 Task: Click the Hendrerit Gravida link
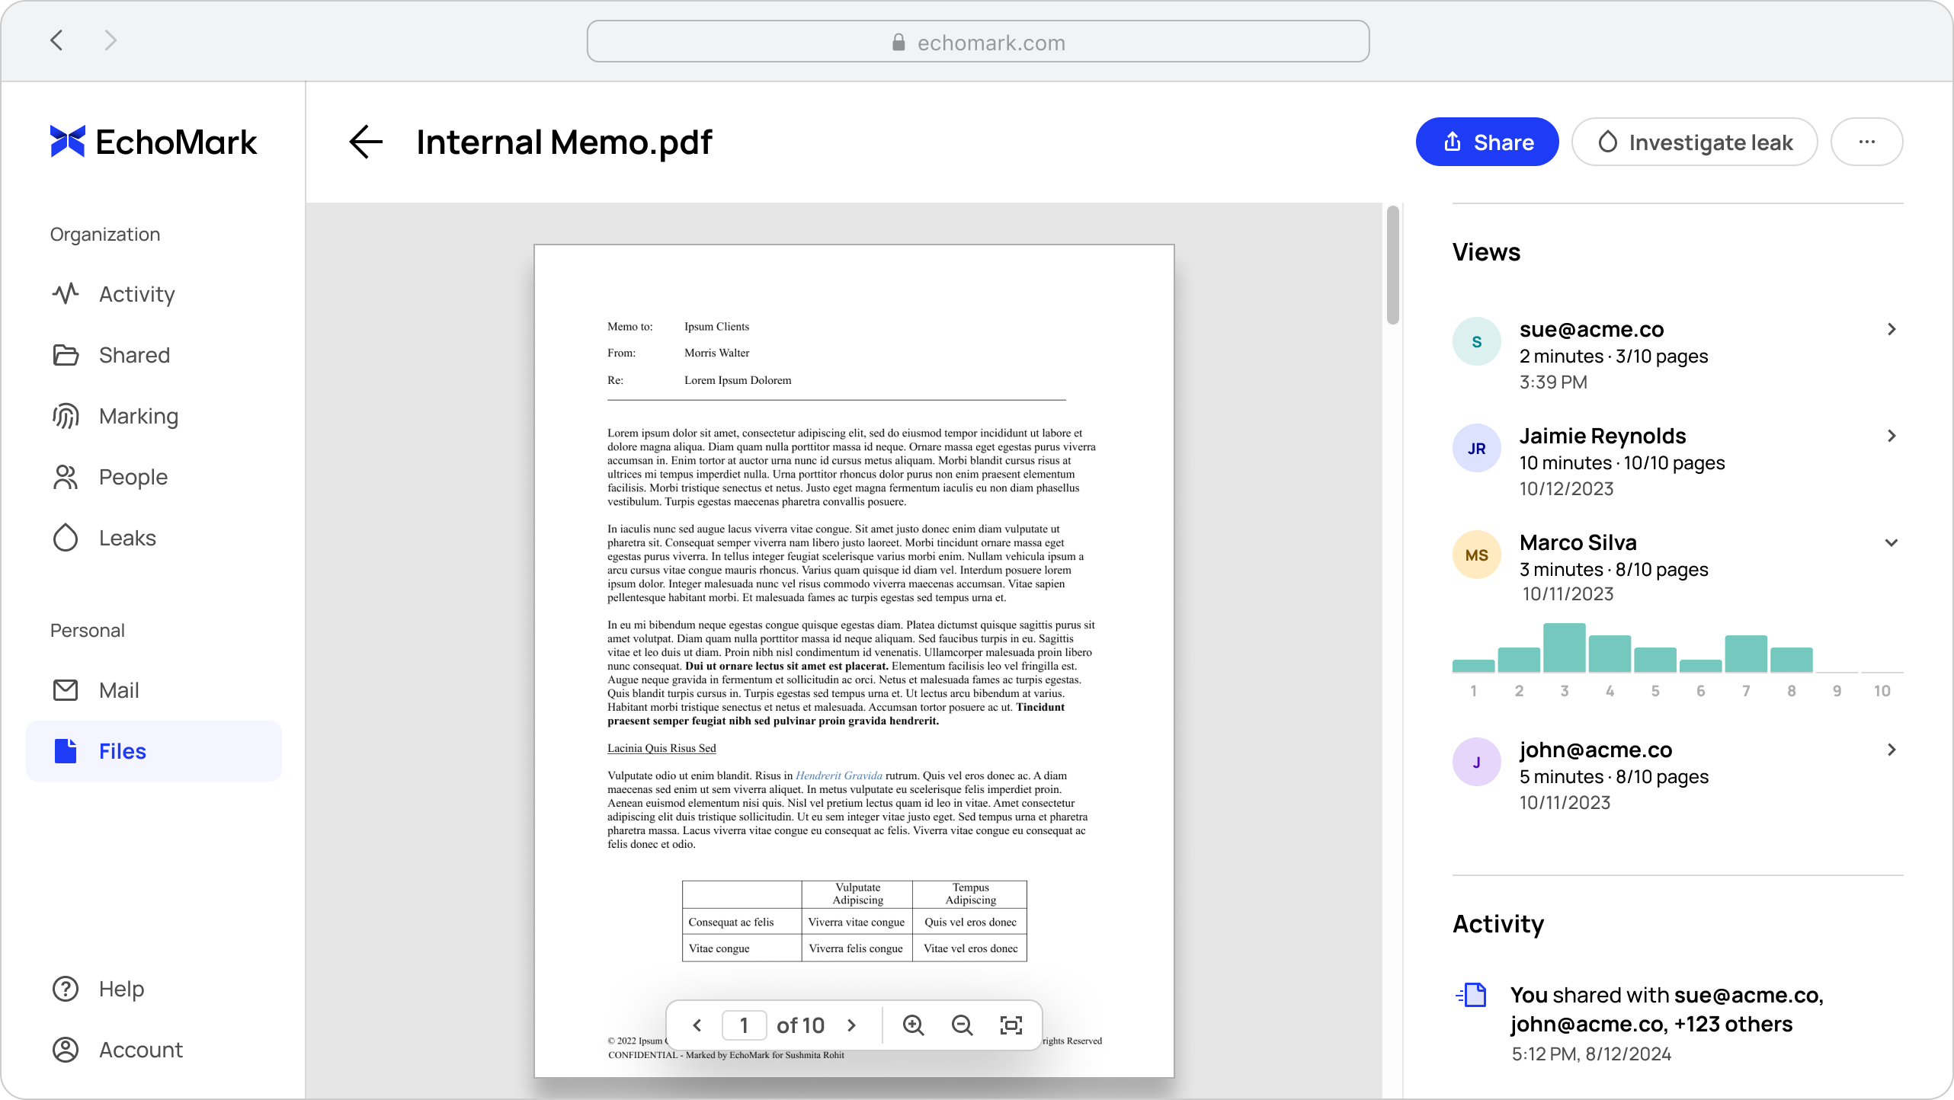838,775
